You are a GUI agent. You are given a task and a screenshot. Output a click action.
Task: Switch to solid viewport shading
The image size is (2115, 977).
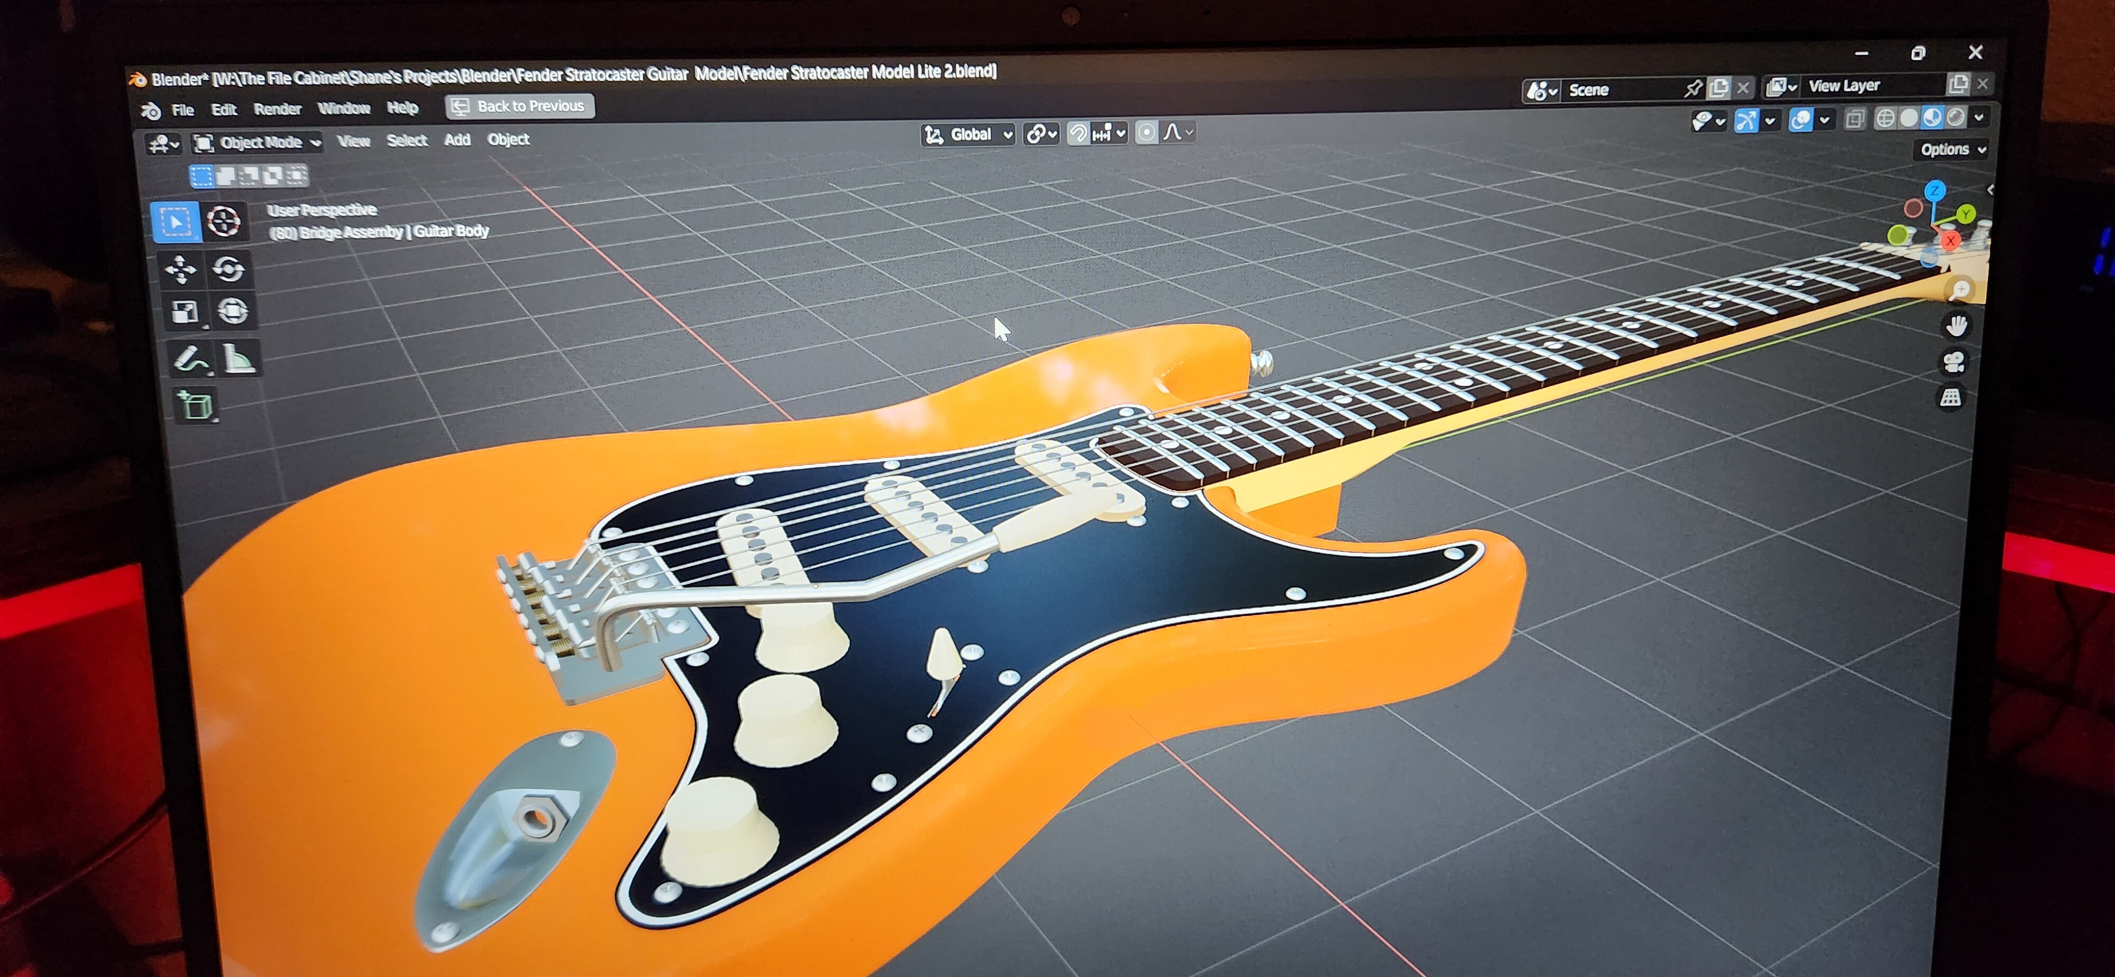(x=1909, y=118)
